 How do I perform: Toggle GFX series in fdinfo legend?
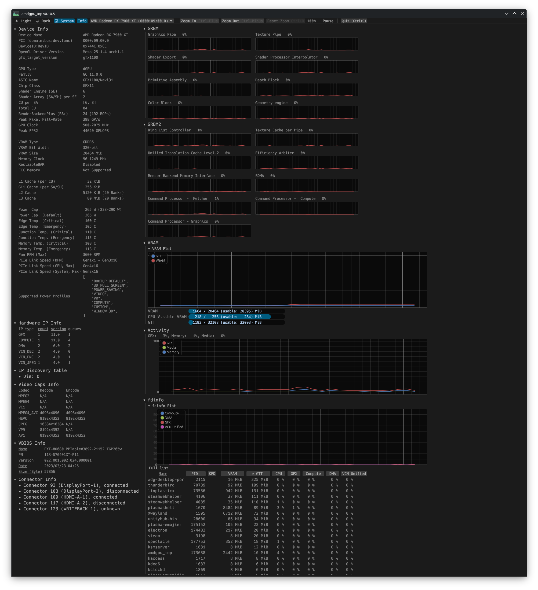[x=166, y=422]
